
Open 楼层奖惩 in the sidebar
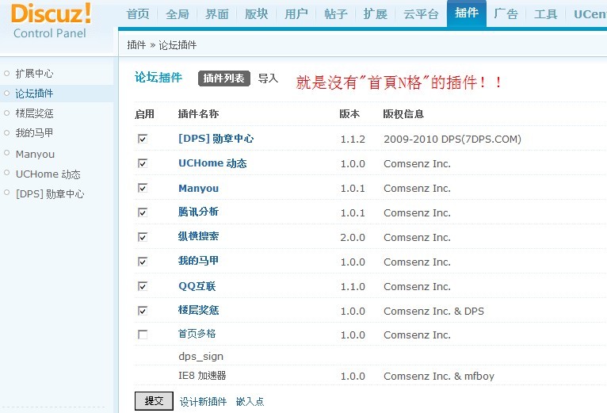point(34,113)
